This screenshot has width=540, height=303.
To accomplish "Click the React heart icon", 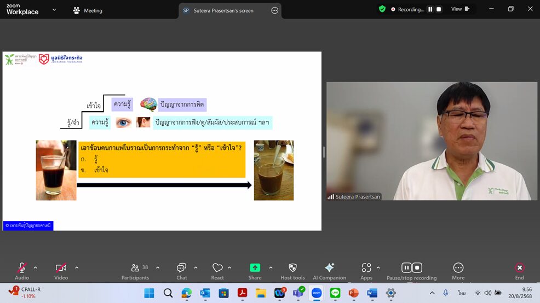I will click(217, 268).
